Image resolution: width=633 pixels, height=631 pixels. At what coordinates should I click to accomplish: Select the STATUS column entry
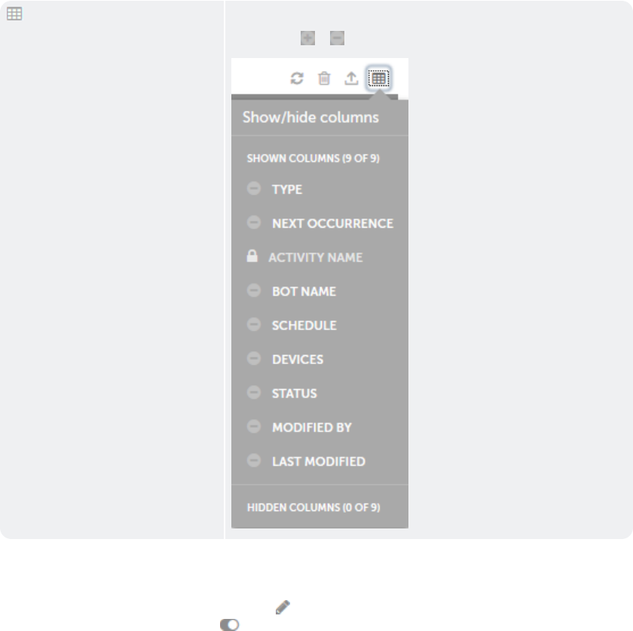click(295, 394)
